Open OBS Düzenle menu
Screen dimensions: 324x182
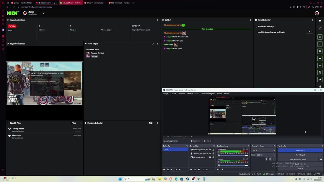(173, 94)
